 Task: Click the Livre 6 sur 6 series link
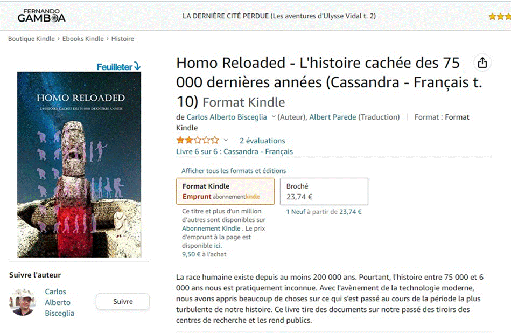point(234,151)
